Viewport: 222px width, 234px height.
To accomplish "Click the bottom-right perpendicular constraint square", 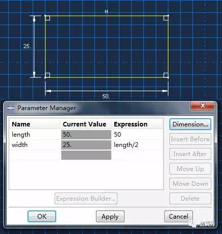I will point(166,75).
